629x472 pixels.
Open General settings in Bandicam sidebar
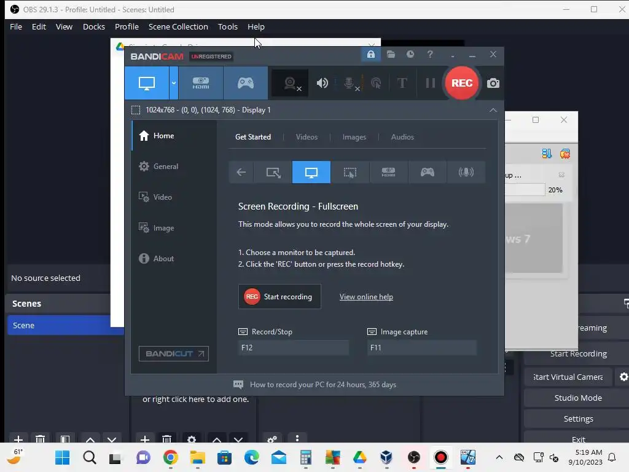174,166
